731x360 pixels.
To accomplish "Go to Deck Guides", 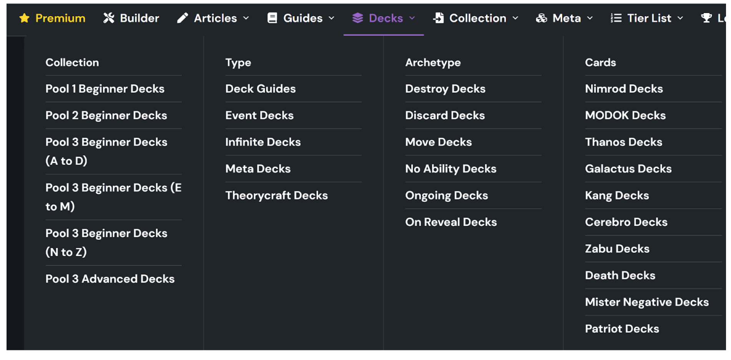I will [x=261, y=89].
